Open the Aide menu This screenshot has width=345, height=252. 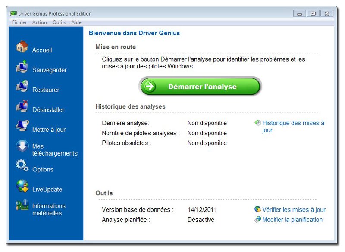tap(76, 22)
